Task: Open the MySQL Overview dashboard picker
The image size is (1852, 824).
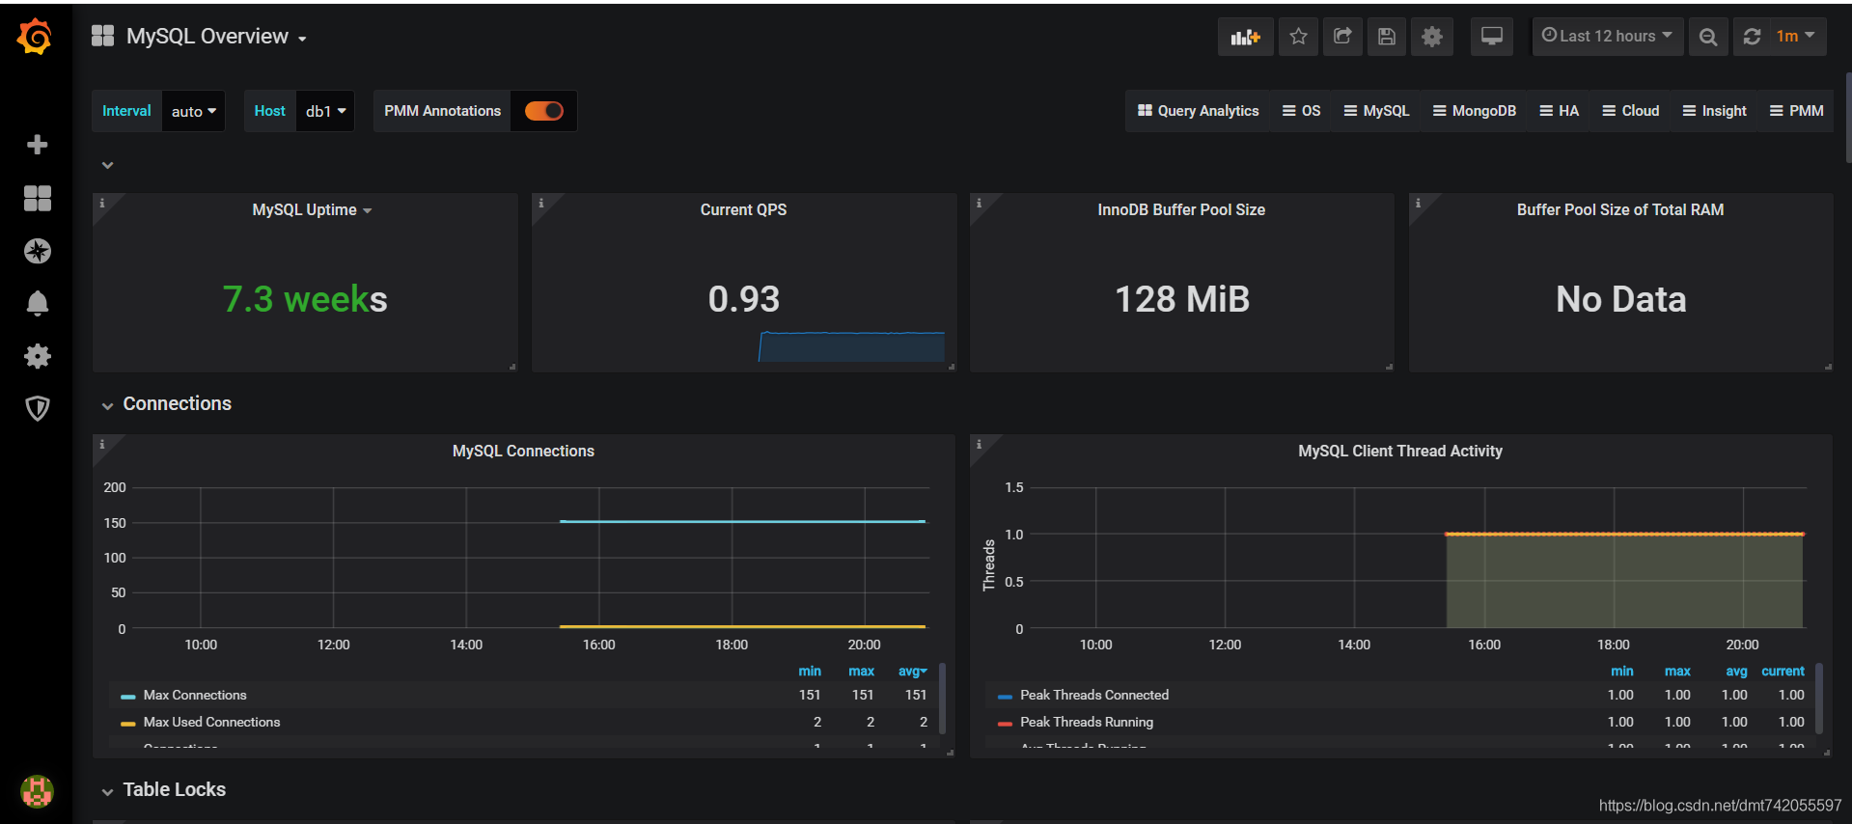Action: point(216,37)
